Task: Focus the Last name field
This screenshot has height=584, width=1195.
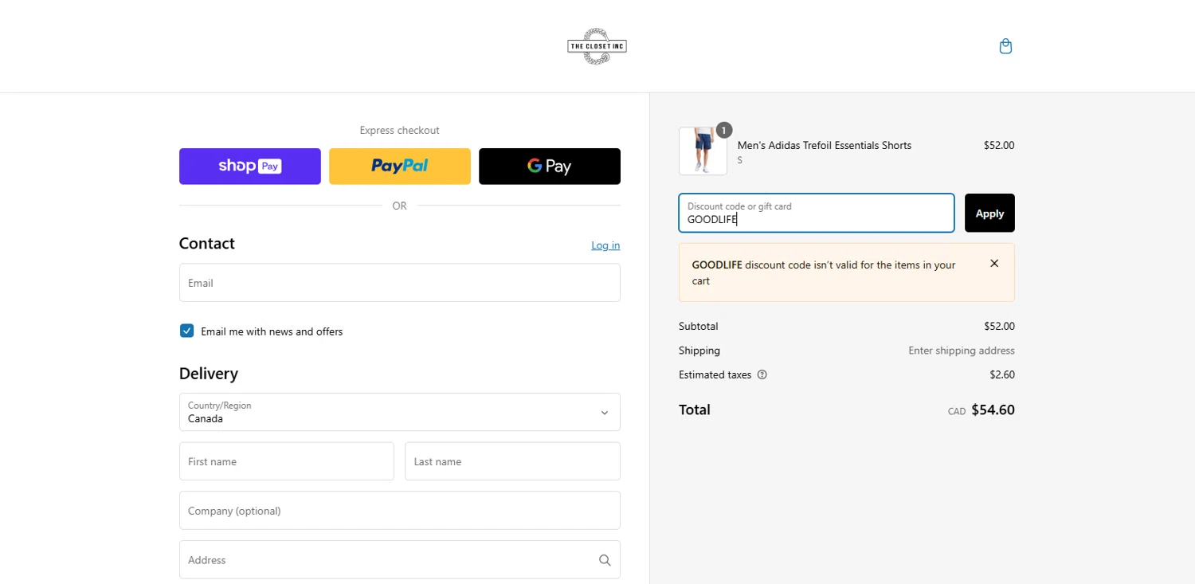Action: (512, 461)
